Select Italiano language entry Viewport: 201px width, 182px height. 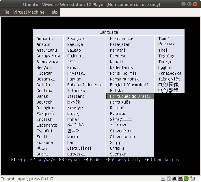(x=76, y=96)
